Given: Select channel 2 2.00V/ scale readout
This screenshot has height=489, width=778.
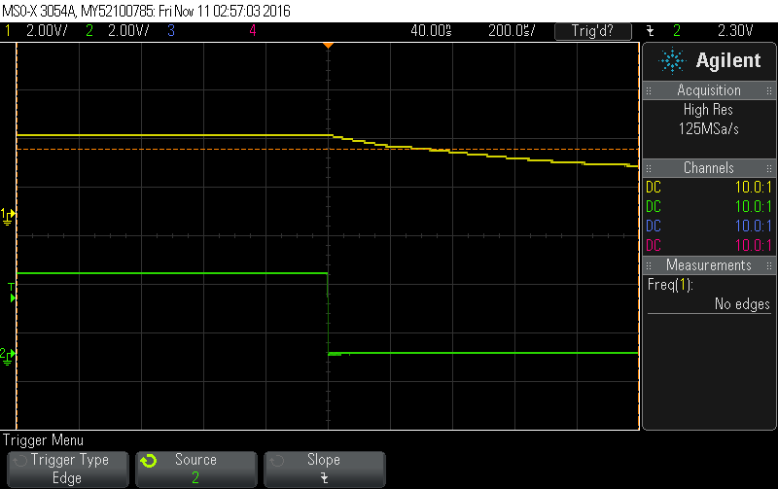Looking at the screenshot, I should pos(128,31).
